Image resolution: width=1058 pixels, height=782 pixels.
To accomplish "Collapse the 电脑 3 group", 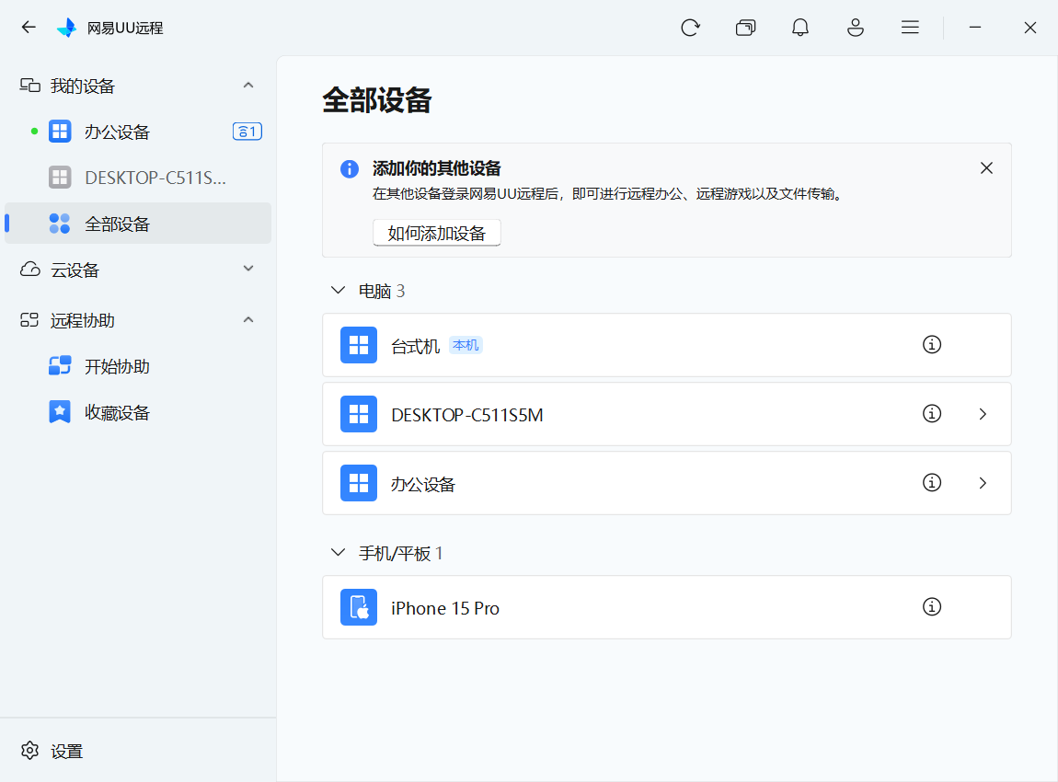I will 338,291.
